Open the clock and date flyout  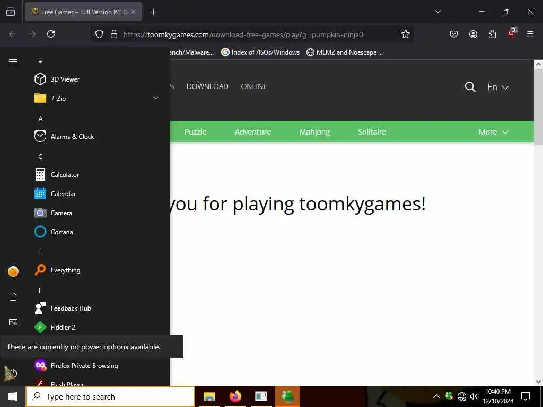[x=498, y=396]
